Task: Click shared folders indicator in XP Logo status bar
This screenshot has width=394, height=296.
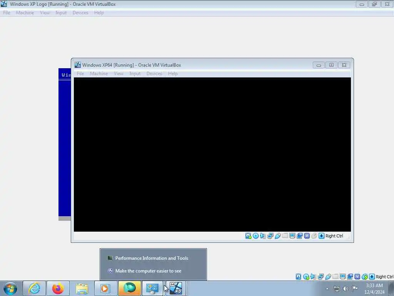Action: pos(335,277)
